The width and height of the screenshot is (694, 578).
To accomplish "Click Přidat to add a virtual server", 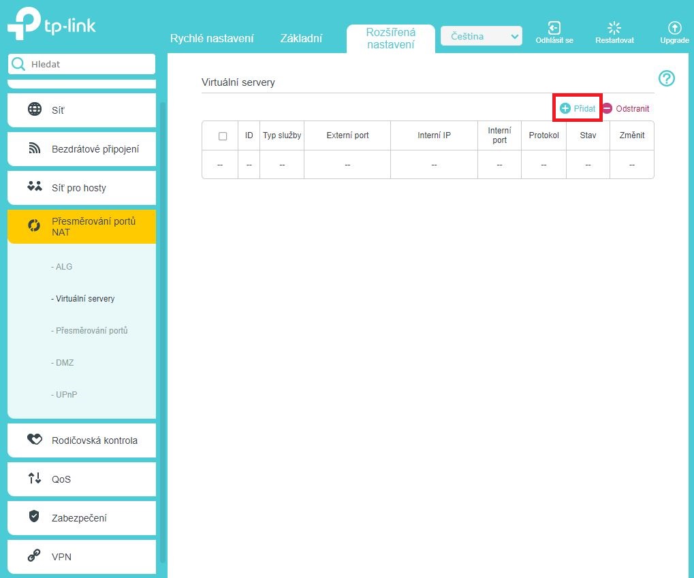I will pos(578,108).
